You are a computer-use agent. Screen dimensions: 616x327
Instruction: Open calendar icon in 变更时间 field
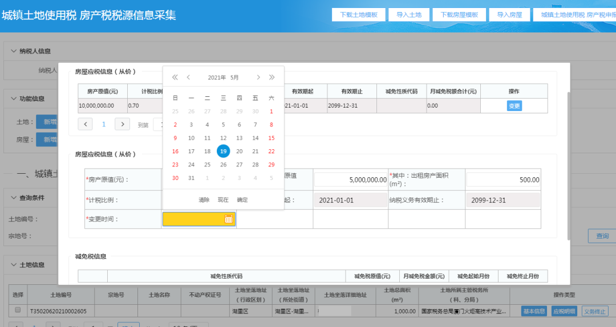click(229, 219)
